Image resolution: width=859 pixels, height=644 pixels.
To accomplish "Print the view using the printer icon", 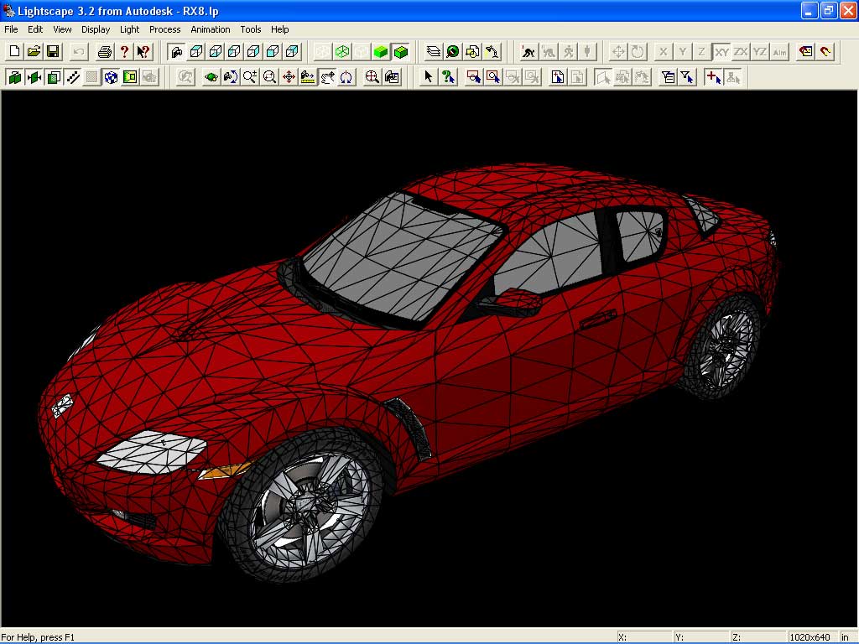I will coord(105,52).
